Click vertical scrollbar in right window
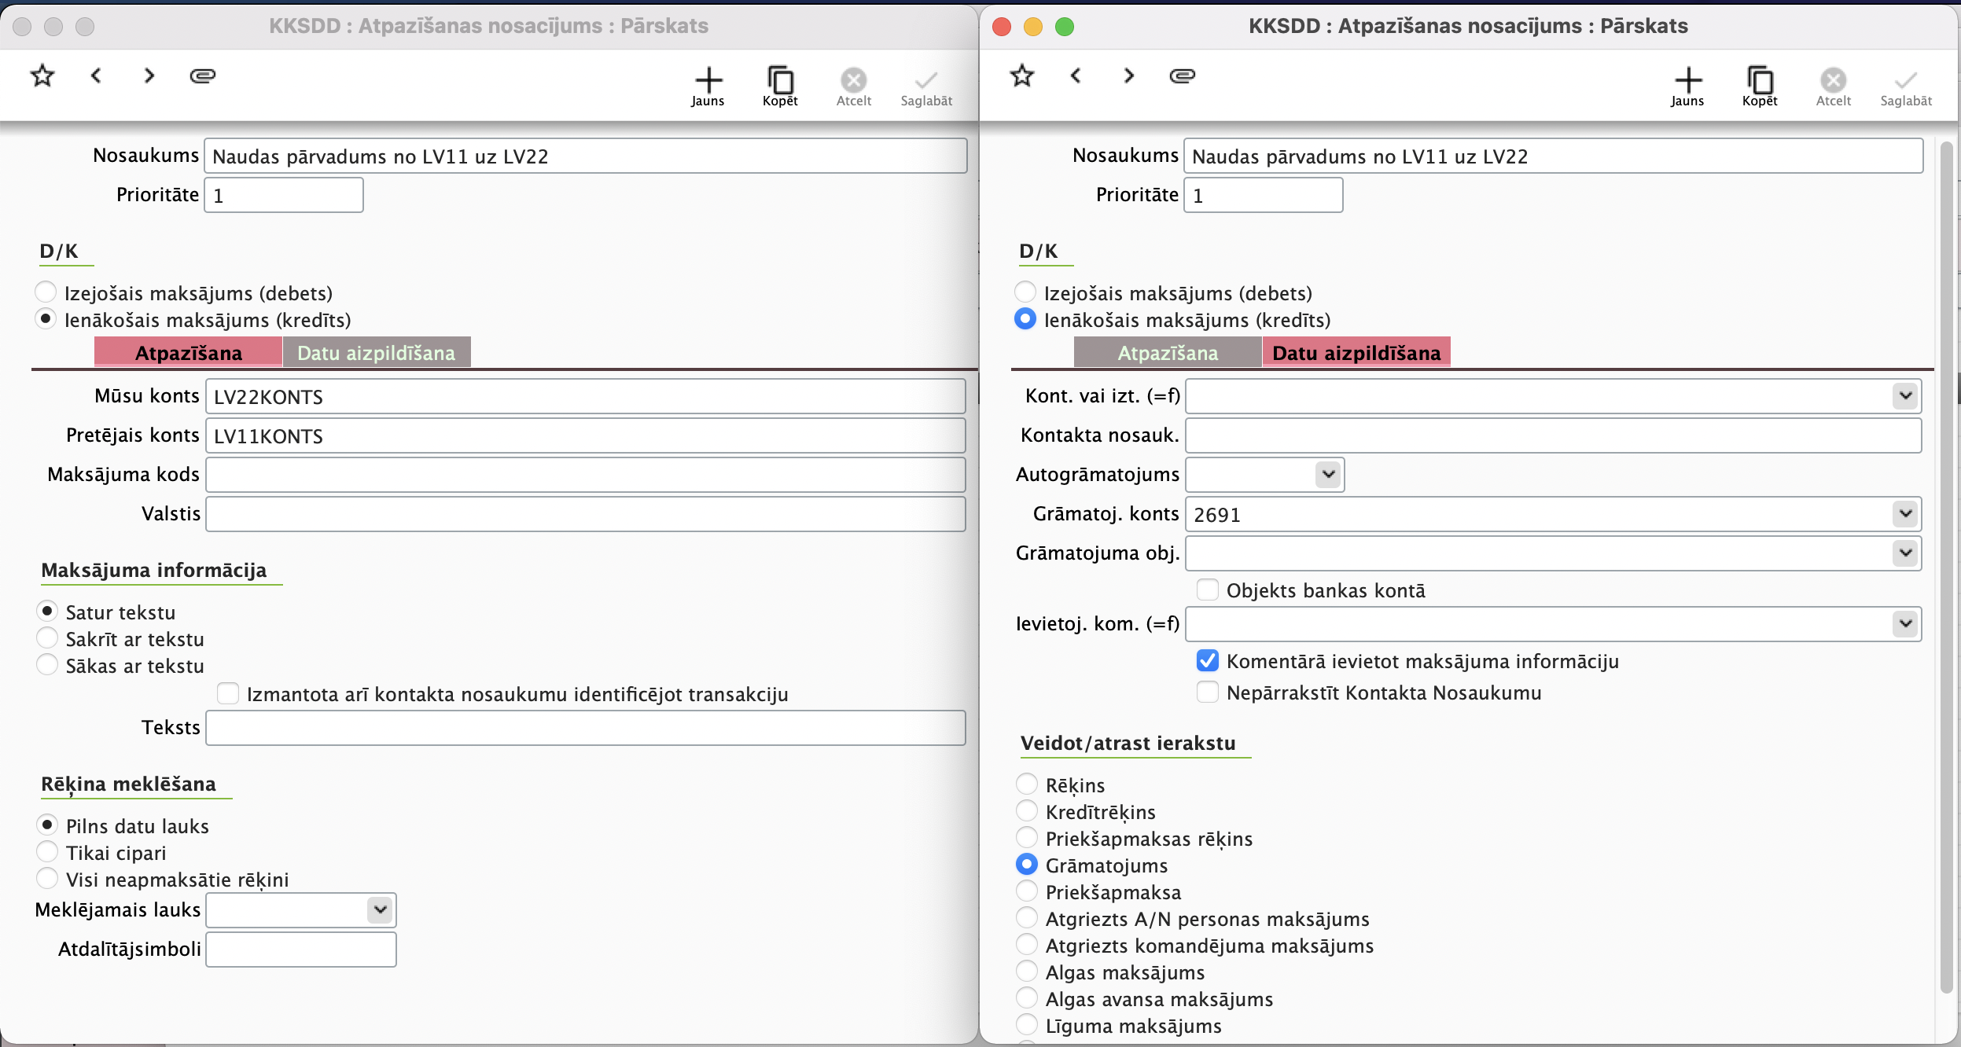Image resolution: width=1961 pixels, height=1047 pixels. point(1947,566)
